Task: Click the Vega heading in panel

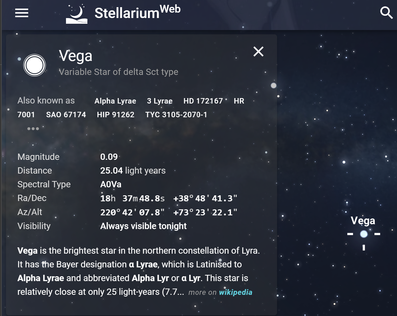Action: [75, 55]
